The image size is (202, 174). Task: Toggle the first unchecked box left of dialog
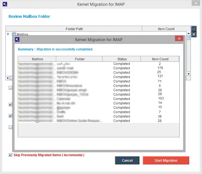(x=10, y=88)
